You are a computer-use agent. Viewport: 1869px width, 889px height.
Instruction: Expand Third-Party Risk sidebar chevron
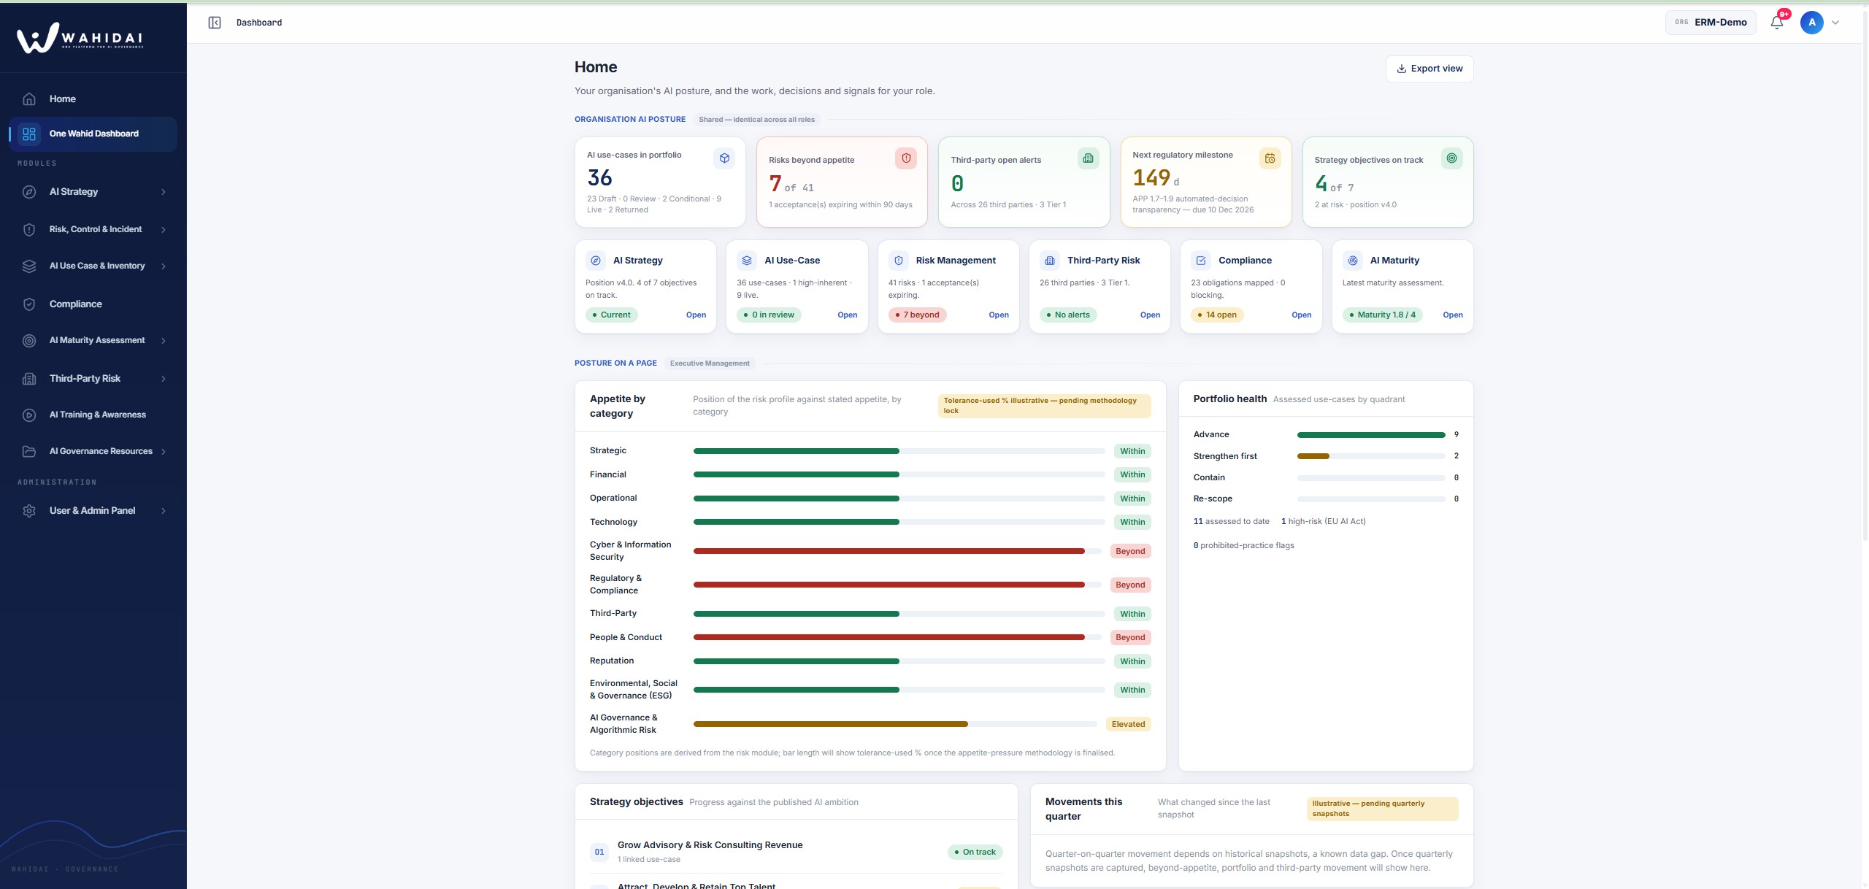pyautogui.click(x=164, y=379)
